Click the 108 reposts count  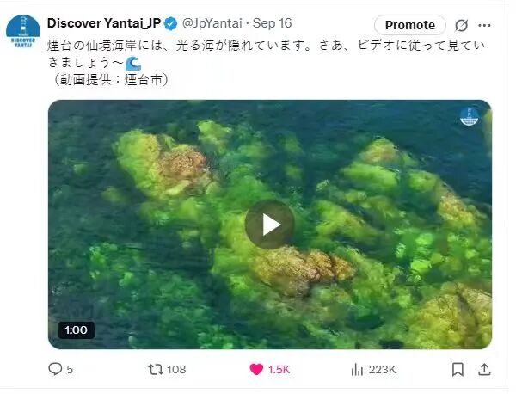click(x=176, y=370)
